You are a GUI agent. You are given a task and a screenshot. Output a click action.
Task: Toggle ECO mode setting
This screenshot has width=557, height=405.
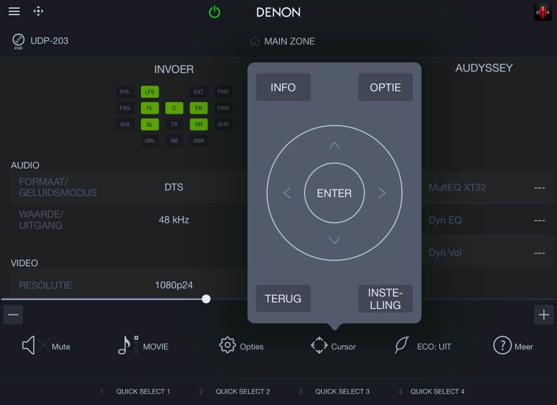pos(422,346)
